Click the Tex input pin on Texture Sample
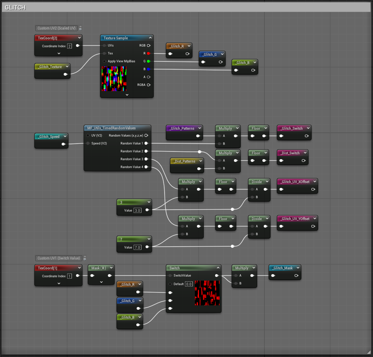The image size is (373, 357). tap(104, 53)
